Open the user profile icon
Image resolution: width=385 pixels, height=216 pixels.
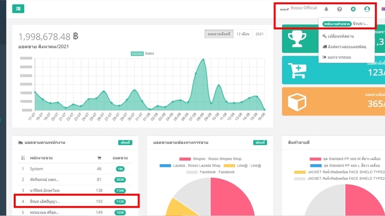point(367,9)
